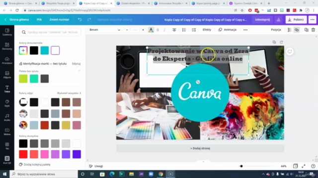This screenshot has width=318, height=178.
Task: Toggle bold text formatting
Action: tap(158, 30)
